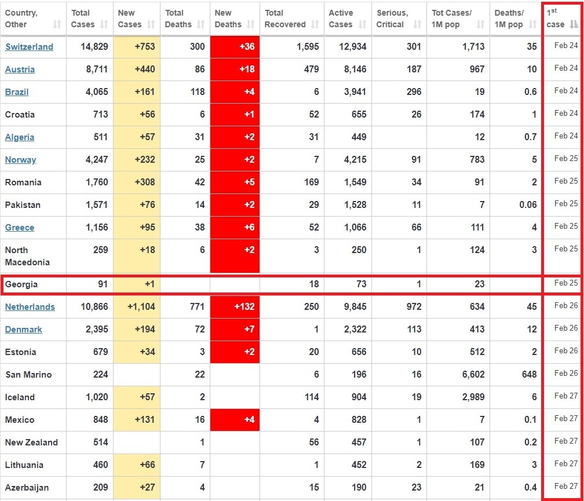The height and width of the screenshot is (501, 584).
Task: Select the San Marino row name
Action: [28, 375]
